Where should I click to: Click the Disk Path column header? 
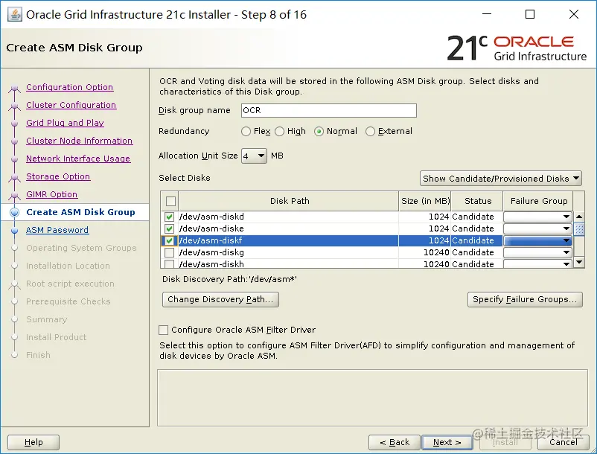(x=290, y=201)
